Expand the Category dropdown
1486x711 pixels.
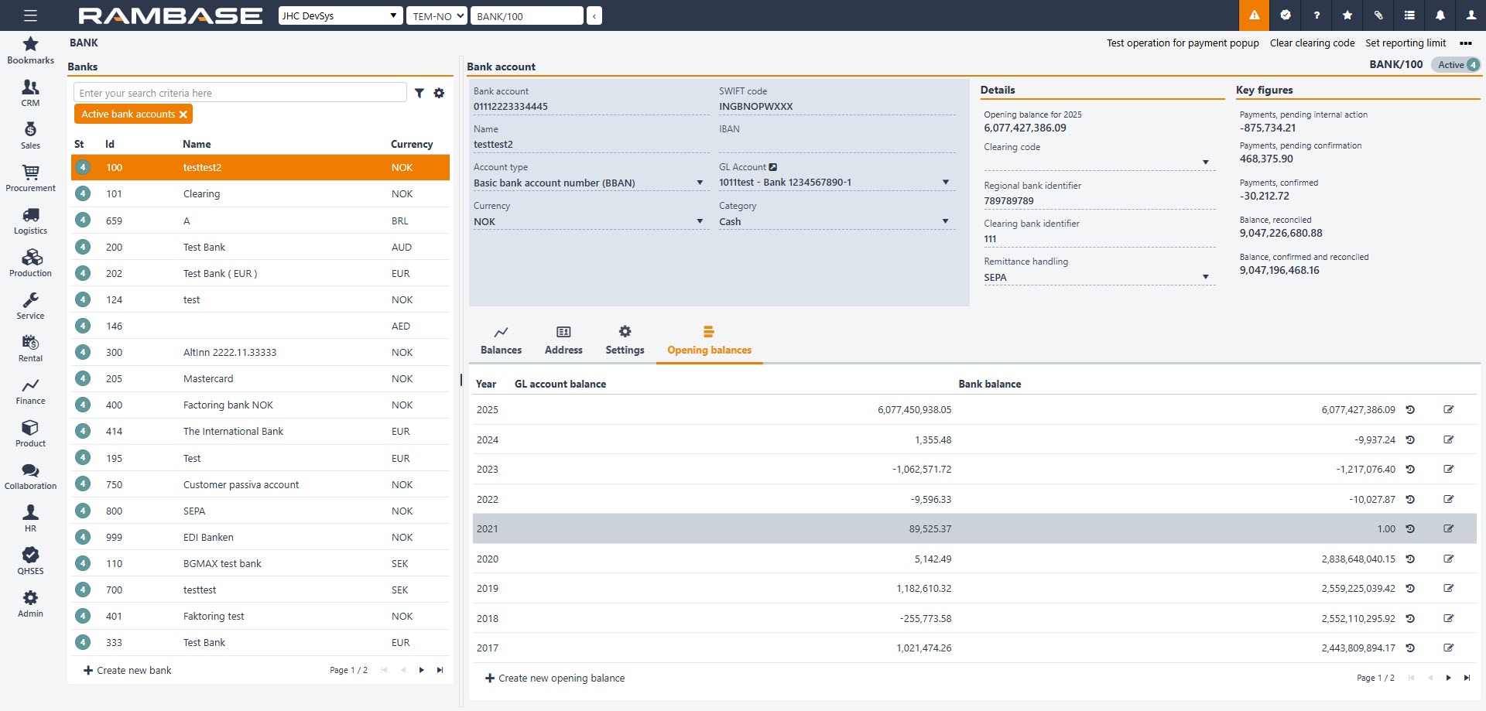[944, 222]
